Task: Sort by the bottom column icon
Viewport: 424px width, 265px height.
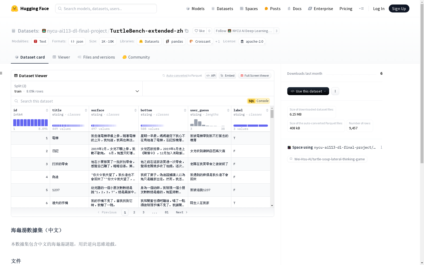Action: 185,110
